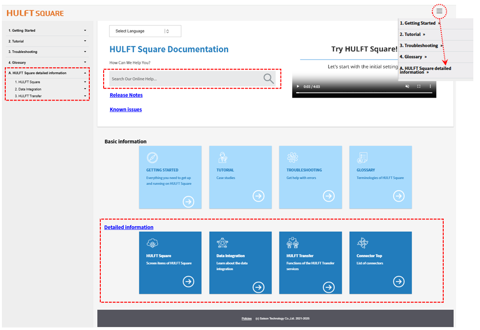Click the How Can We Help You text
The width and height of the screenshot is (480, 330).
click(130, 62)
